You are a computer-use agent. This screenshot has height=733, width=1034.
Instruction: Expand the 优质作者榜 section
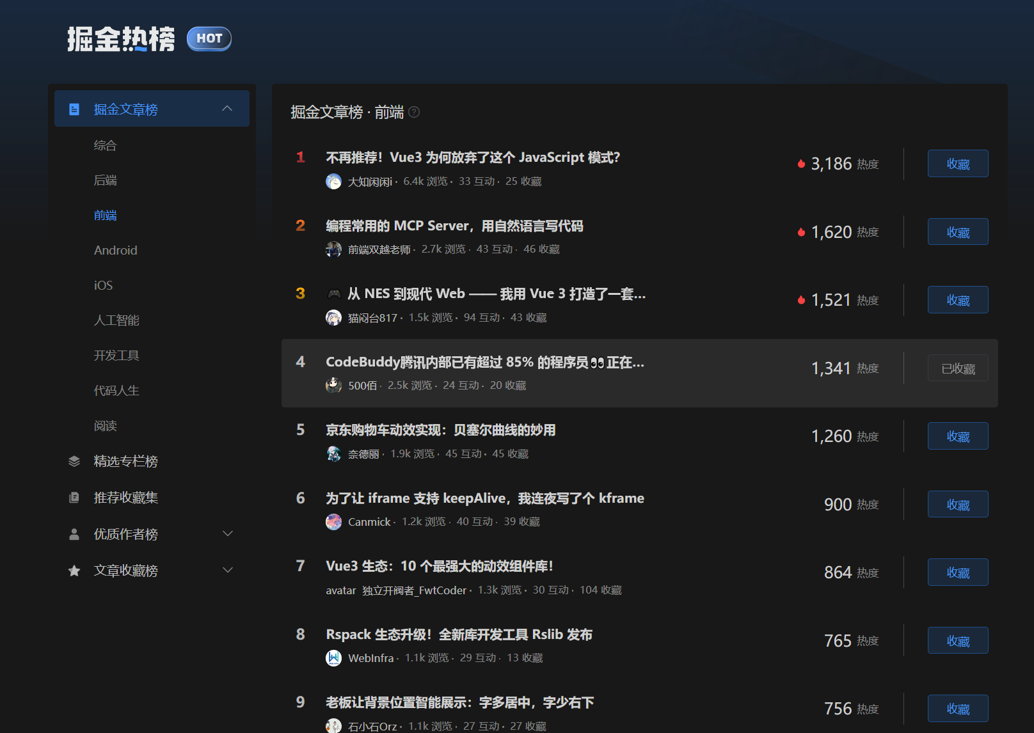[228, 533]
